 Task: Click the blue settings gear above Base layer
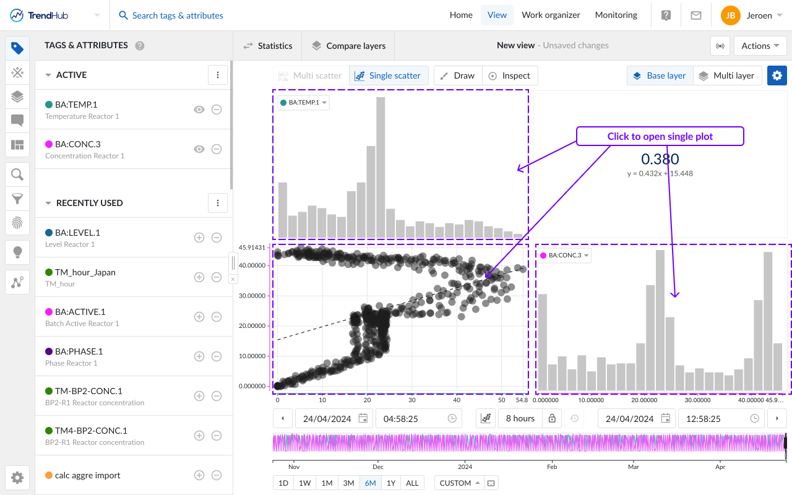(777, 75)
